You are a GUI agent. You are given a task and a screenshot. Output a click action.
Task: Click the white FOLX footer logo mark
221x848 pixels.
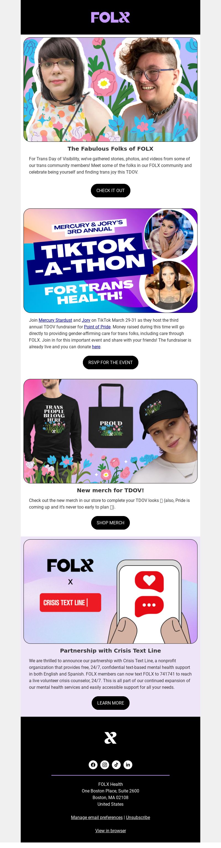tap(110, 737)
